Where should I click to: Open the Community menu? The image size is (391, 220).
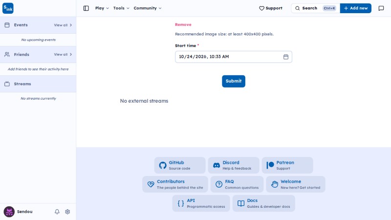click(x=148, y=8)
